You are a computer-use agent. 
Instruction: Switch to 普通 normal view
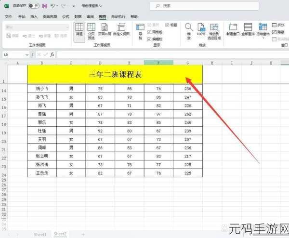point(79,32)
